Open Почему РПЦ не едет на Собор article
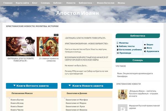The width and height of the screenshot is (166, 111). click(86, 72)
